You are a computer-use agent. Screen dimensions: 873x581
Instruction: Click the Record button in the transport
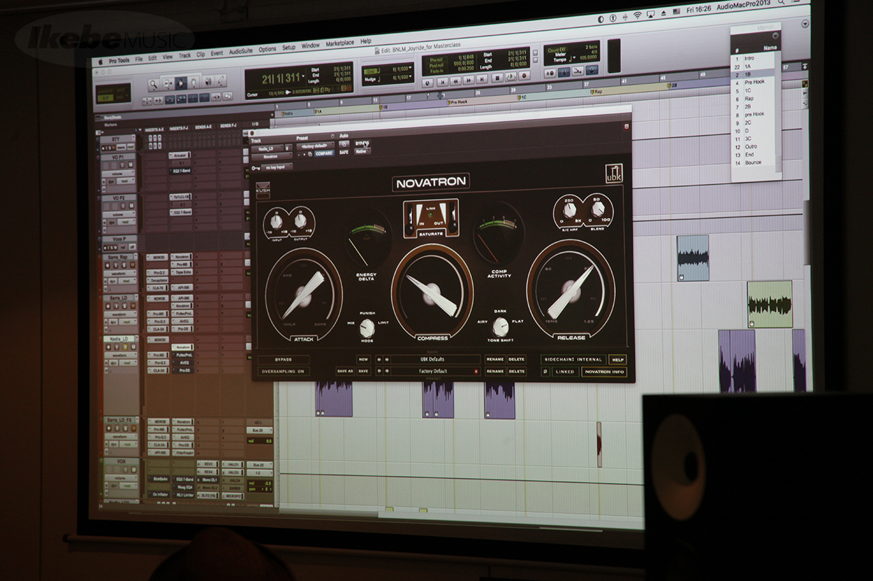[524, 76]
